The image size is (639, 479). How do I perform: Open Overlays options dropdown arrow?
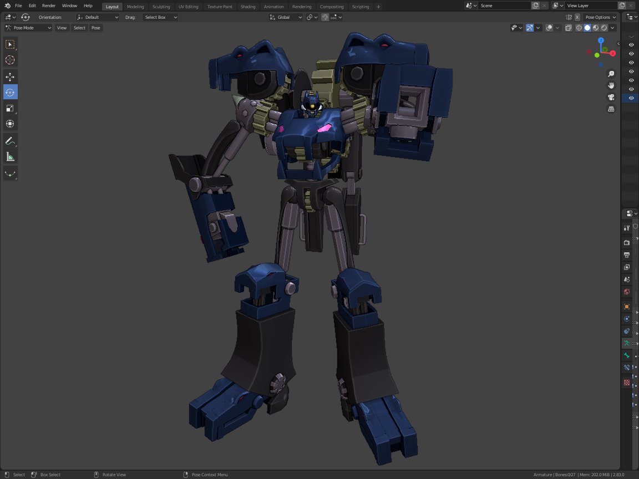[x=557, y=28]
